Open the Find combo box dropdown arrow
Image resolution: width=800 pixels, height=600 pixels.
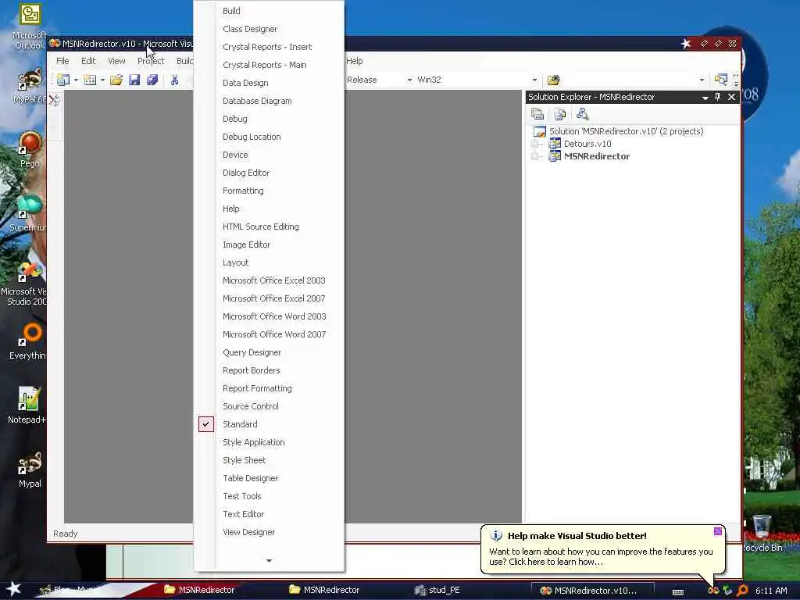(702, 80)
